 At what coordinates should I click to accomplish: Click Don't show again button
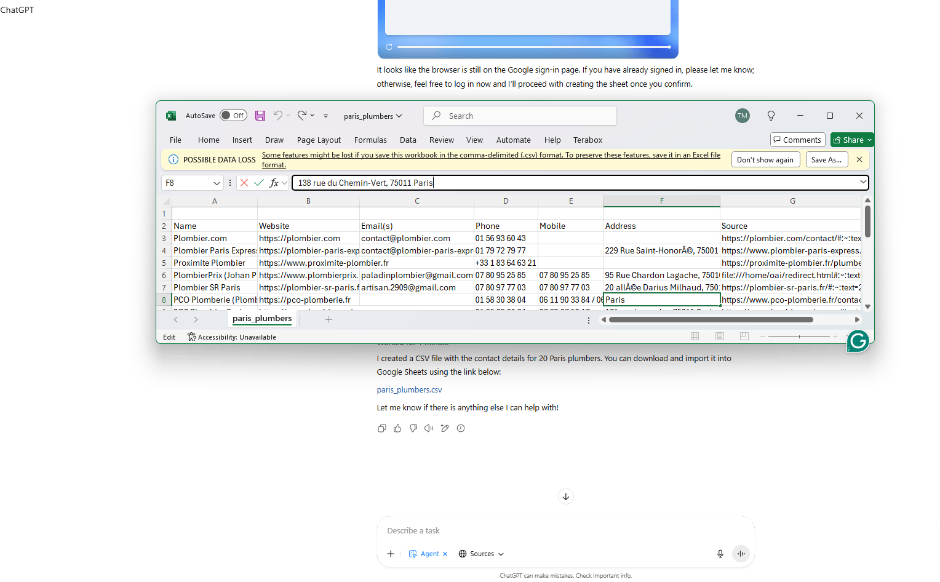pos(765,159)
